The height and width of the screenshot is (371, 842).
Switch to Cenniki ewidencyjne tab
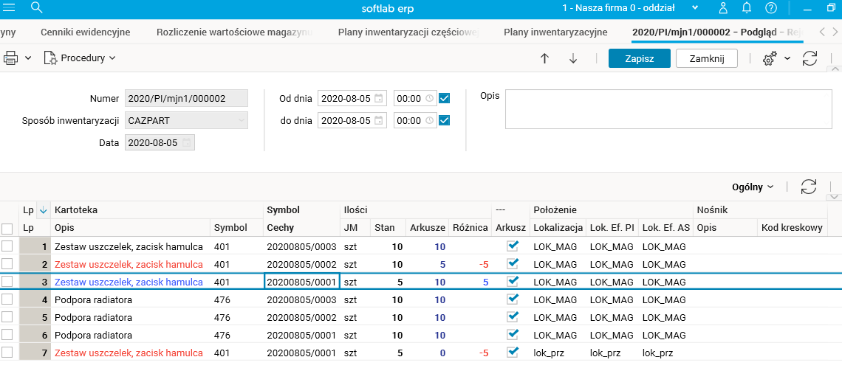pyautogui.click(x=86, y=32)
